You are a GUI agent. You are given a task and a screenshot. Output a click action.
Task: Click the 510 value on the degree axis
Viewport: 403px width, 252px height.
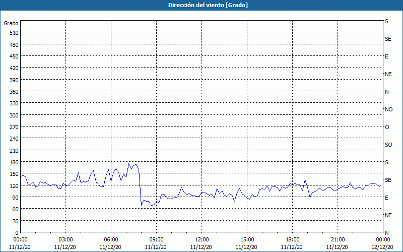point(14,33)
